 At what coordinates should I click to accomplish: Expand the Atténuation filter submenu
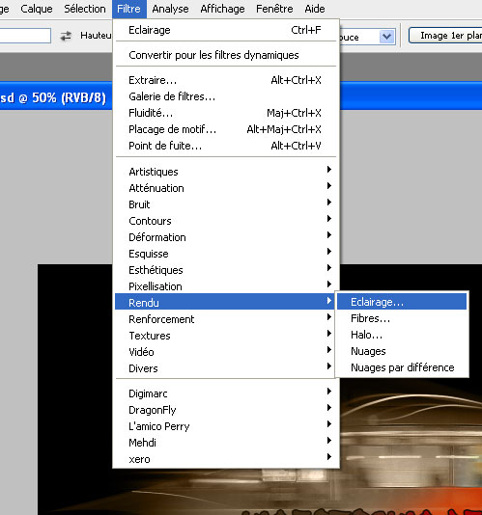(226, 188)
